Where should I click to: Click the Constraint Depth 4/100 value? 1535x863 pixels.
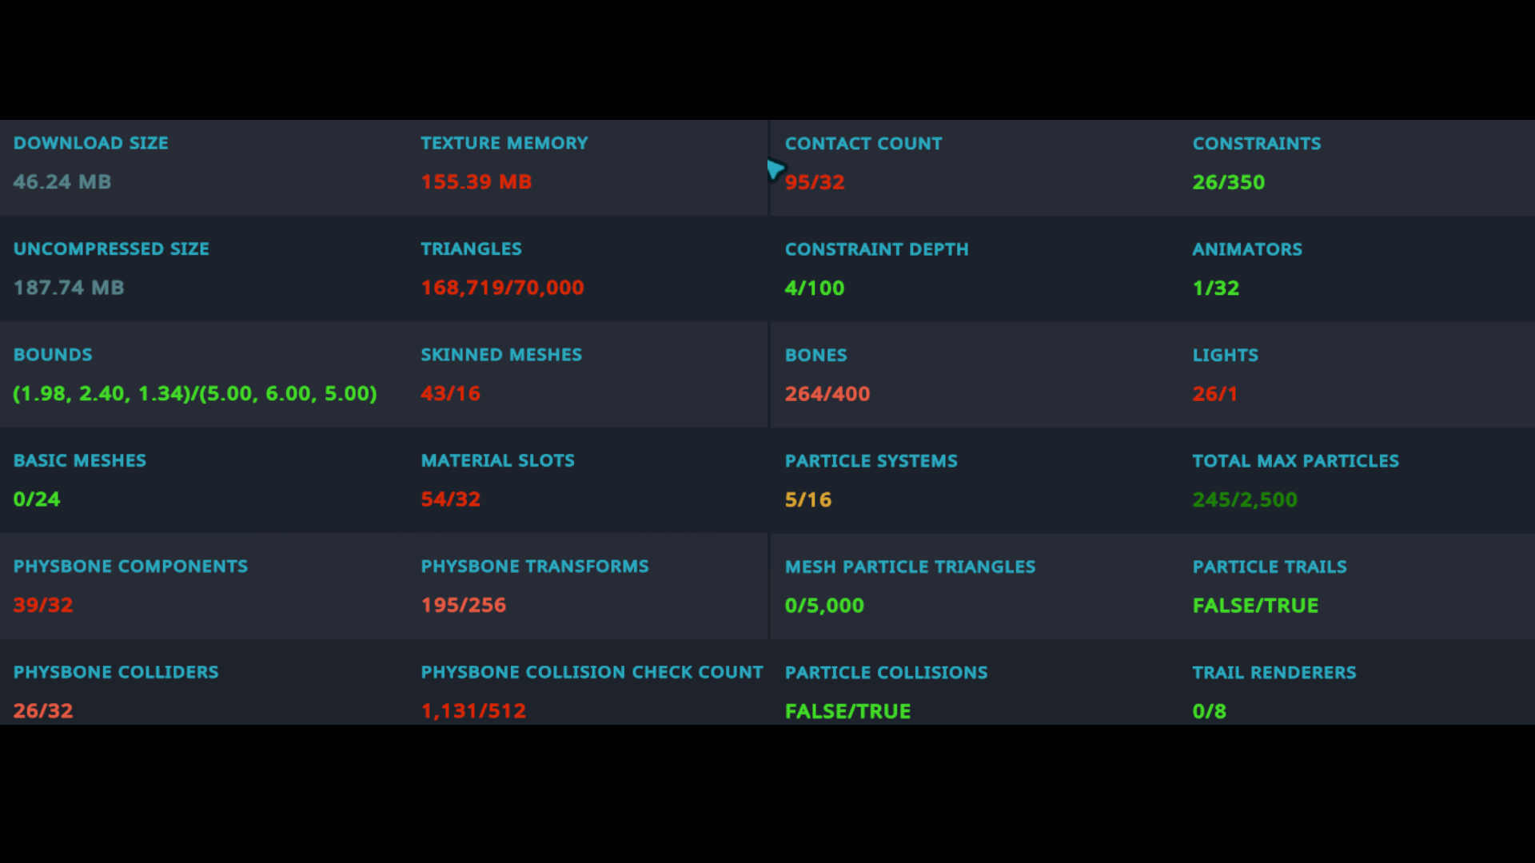point(814,288)
